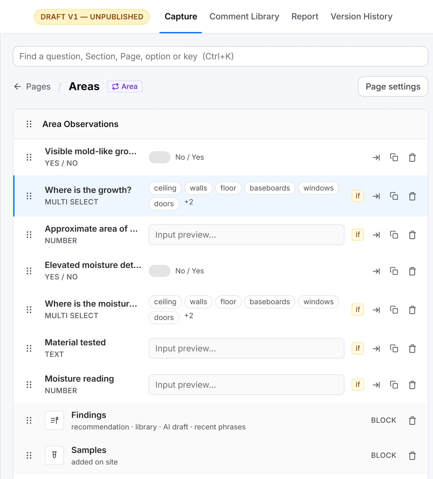Open condition 'if' badge for Where is the growth

click(x=358, y=196)
